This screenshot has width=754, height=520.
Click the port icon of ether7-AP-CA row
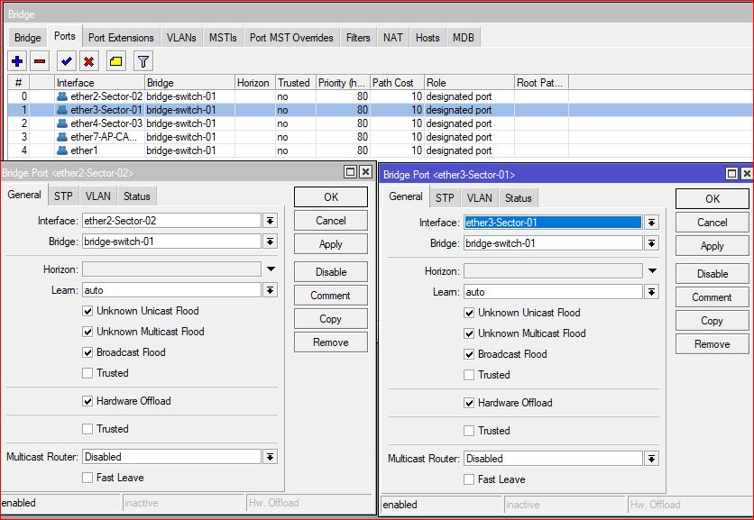(x=62, y=136)
